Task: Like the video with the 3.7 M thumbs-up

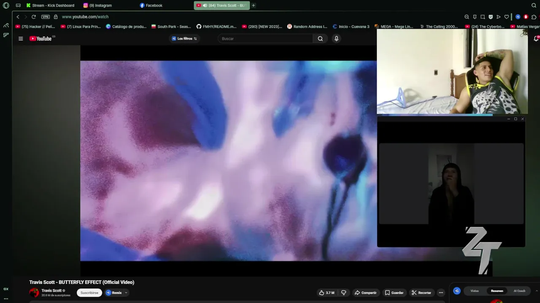Action: (327, 293)
